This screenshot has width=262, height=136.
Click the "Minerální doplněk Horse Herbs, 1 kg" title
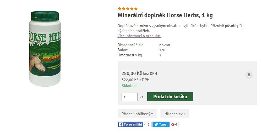pyautogui.click(x=165, y=15)
